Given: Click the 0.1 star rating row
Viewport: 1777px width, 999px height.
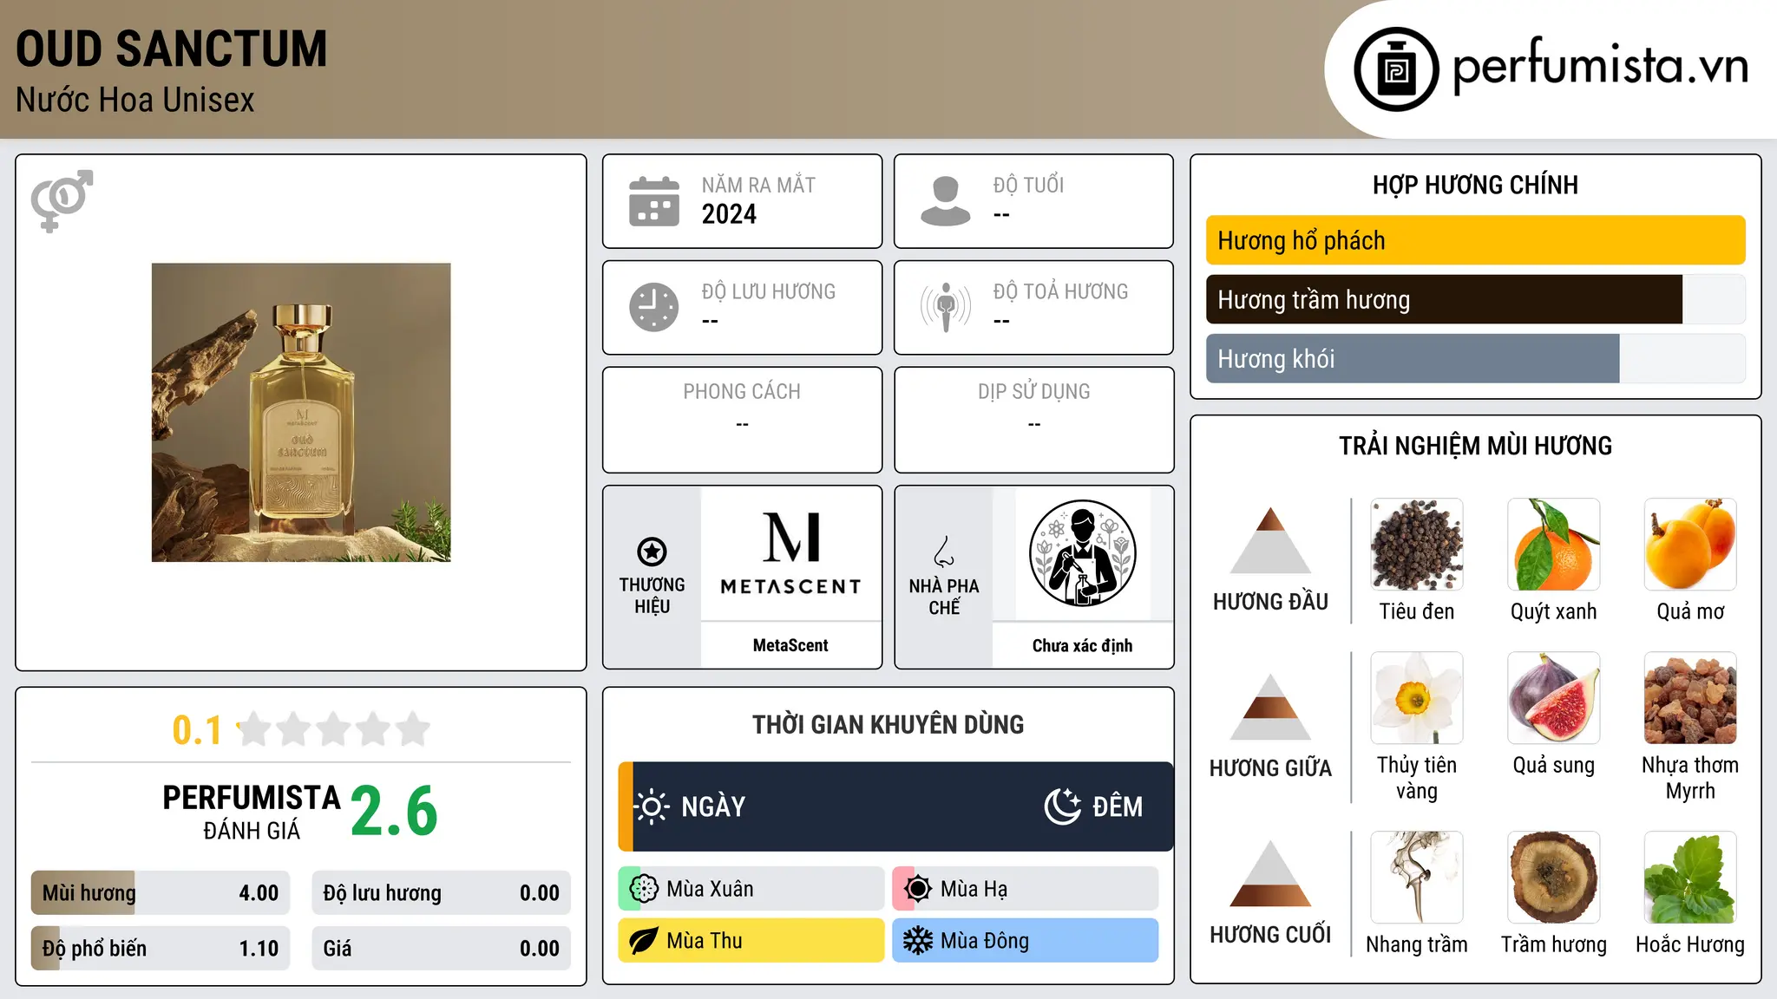Looking at the screenshot, I should coord(301,729).
